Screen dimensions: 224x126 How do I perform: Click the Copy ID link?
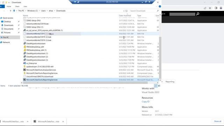point(146,101)
